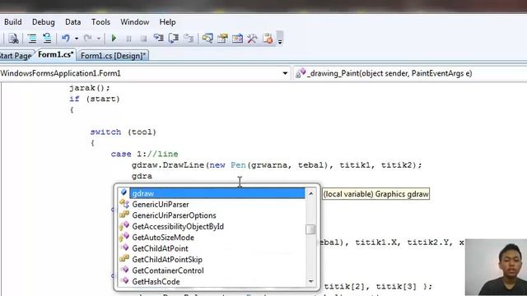Click the IntelliSense list scrollbar thumb
The height and width of the screenshot is (296, 527).
[x=311, y=229]
